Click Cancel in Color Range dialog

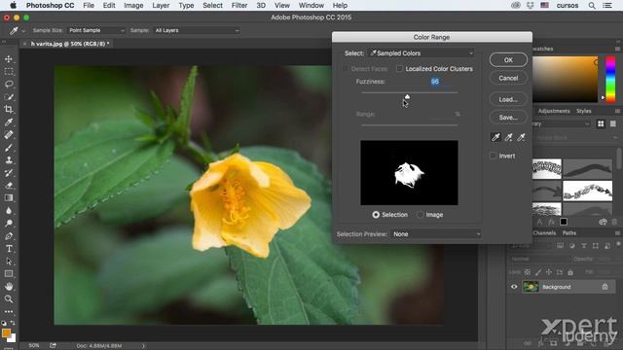508,78
